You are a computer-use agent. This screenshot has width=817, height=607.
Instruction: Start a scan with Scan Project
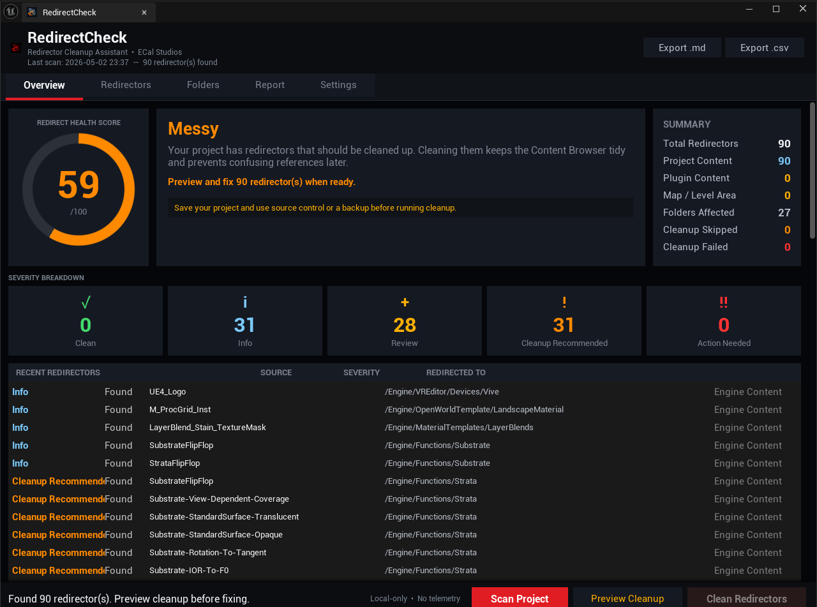tap(520, 598)
